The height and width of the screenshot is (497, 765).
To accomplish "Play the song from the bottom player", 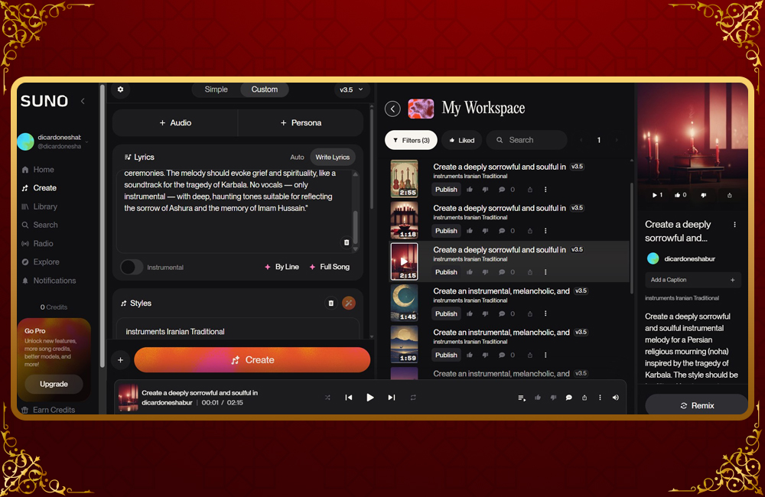I will 370,398.
